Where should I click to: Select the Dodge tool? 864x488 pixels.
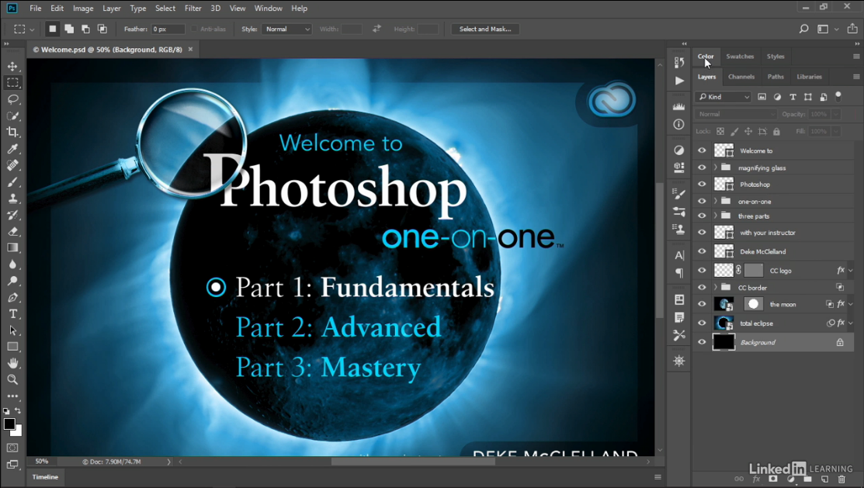(x=12, y=281)
